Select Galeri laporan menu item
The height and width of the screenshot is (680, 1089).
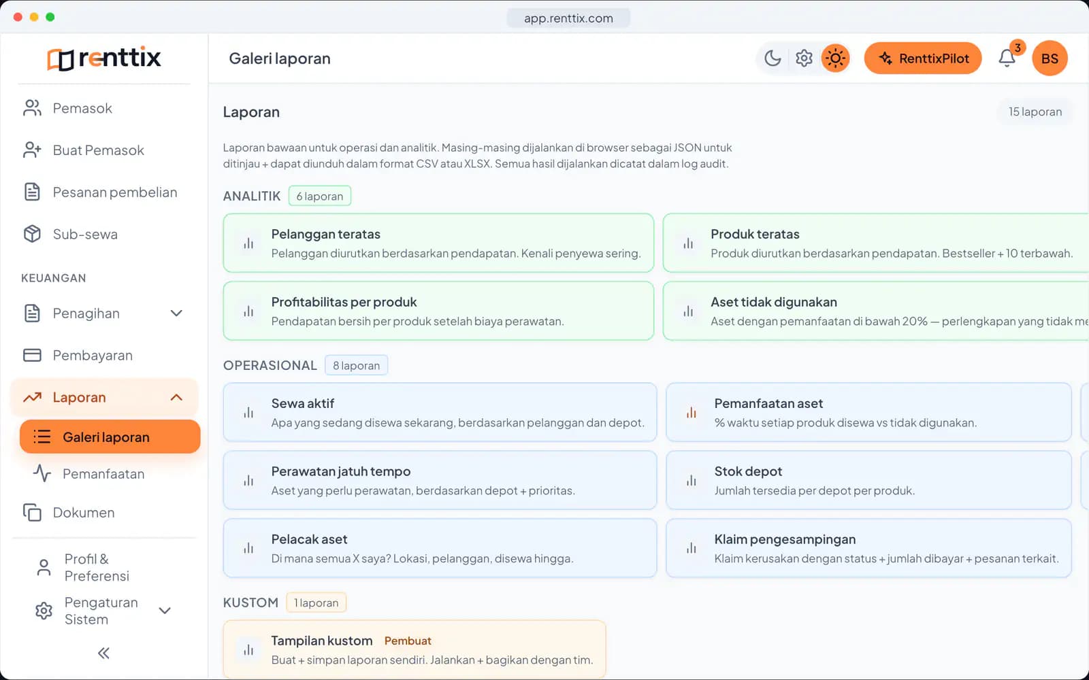110,437
